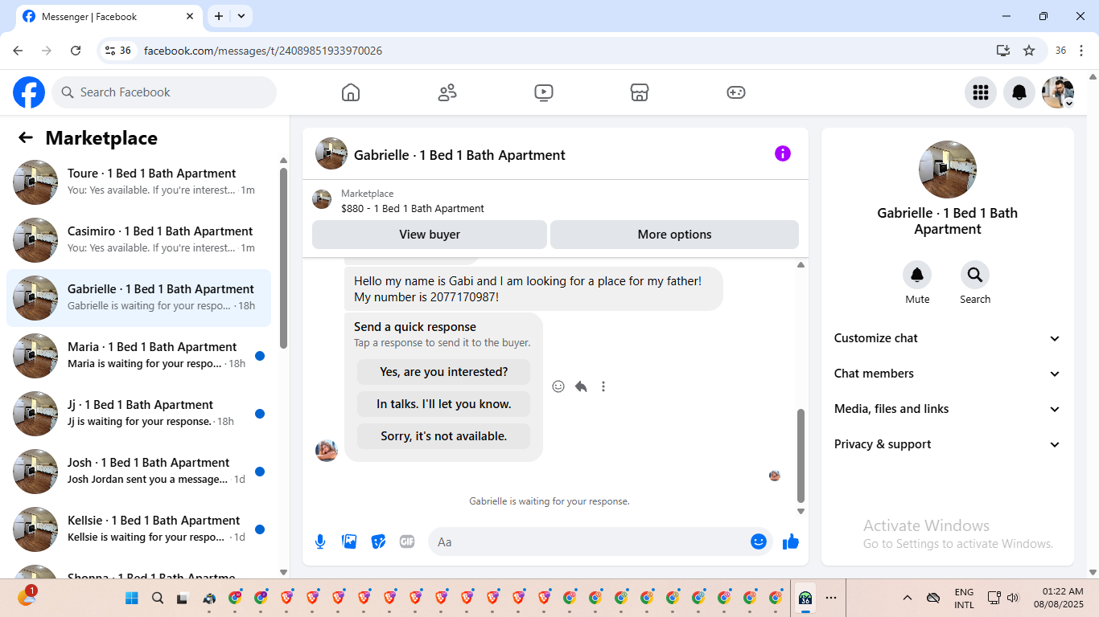1099x617 pixels.
Task: Open Josh apartment conversation
Action: click(x=138, y=472)
